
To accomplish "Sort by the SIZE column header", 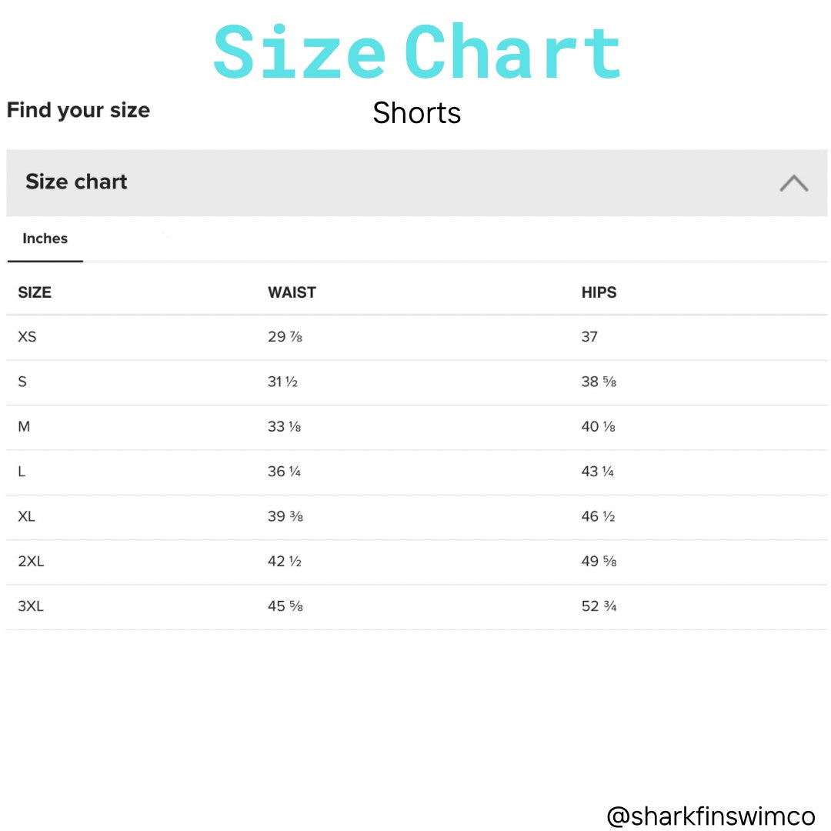I will click(35, 292).
